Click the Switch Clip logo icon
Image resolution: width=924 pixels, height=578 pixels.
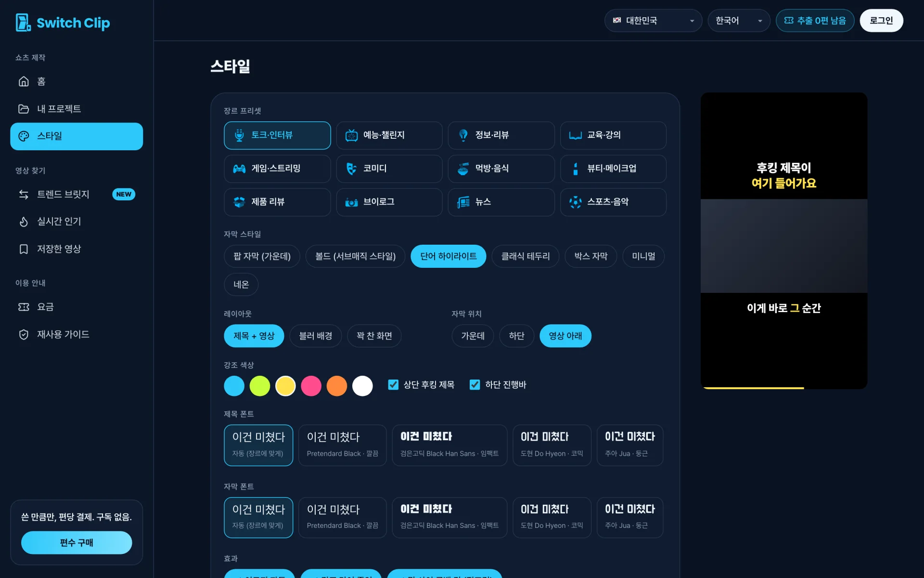tap(23, 22)
